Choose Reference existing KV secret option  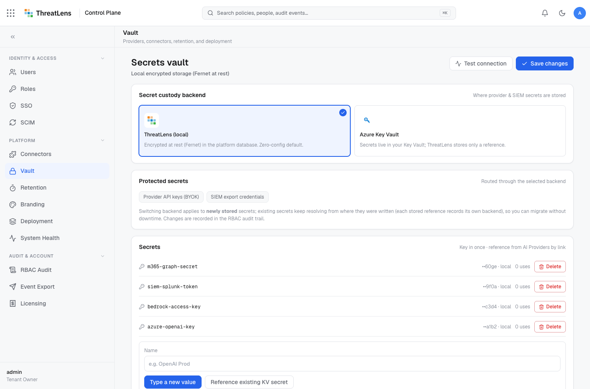(x=249, y=382)
